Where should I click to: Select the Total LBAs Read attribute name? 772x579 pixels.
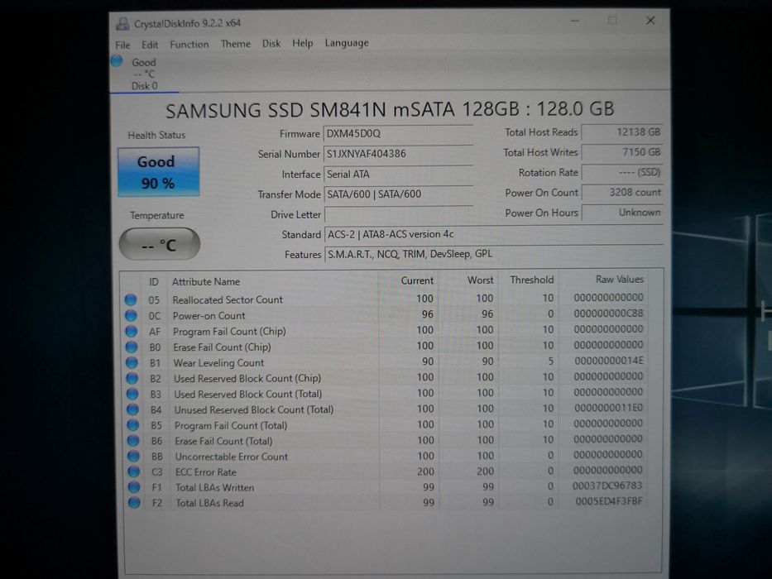click(209, 503)
